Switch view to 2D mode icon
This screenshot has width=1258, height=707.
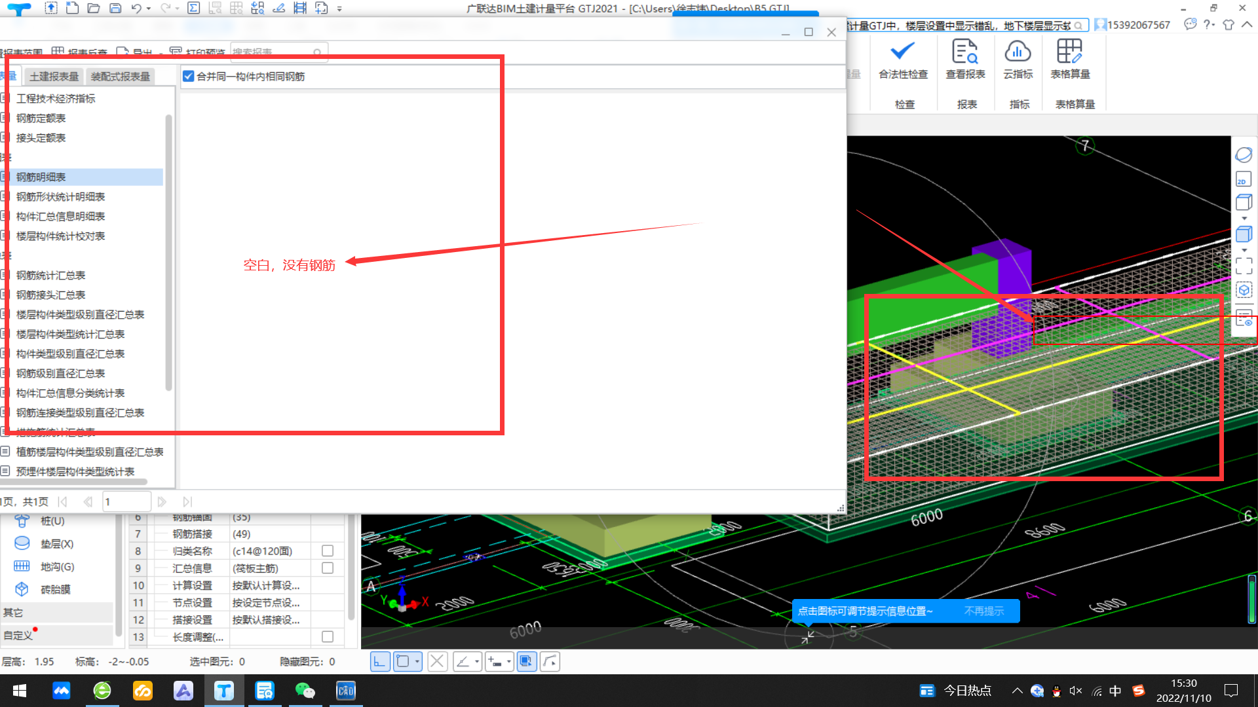[x=1243, y=179]
